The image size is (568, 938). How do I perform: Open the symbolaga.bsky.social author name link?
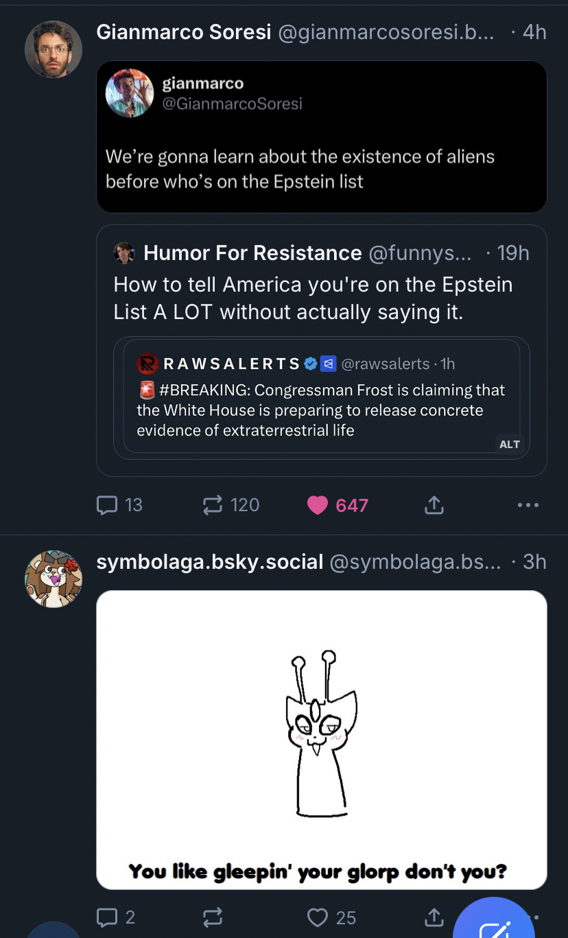[x=209, y=562]
